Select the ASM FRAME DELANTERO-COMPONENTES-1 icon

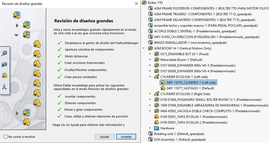point(150,20)
